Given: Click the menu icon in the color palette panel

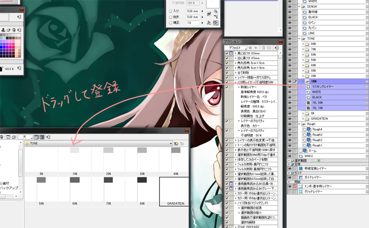Looking at the screenshot, I should (x=19, y=30).
